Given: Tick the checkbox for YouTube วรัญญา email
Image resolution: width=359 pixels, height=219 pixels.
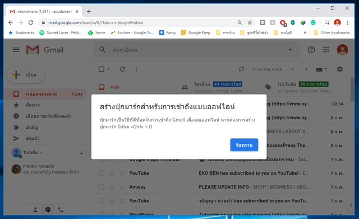Looking at the screenshot, I should [x=102, y=201].
